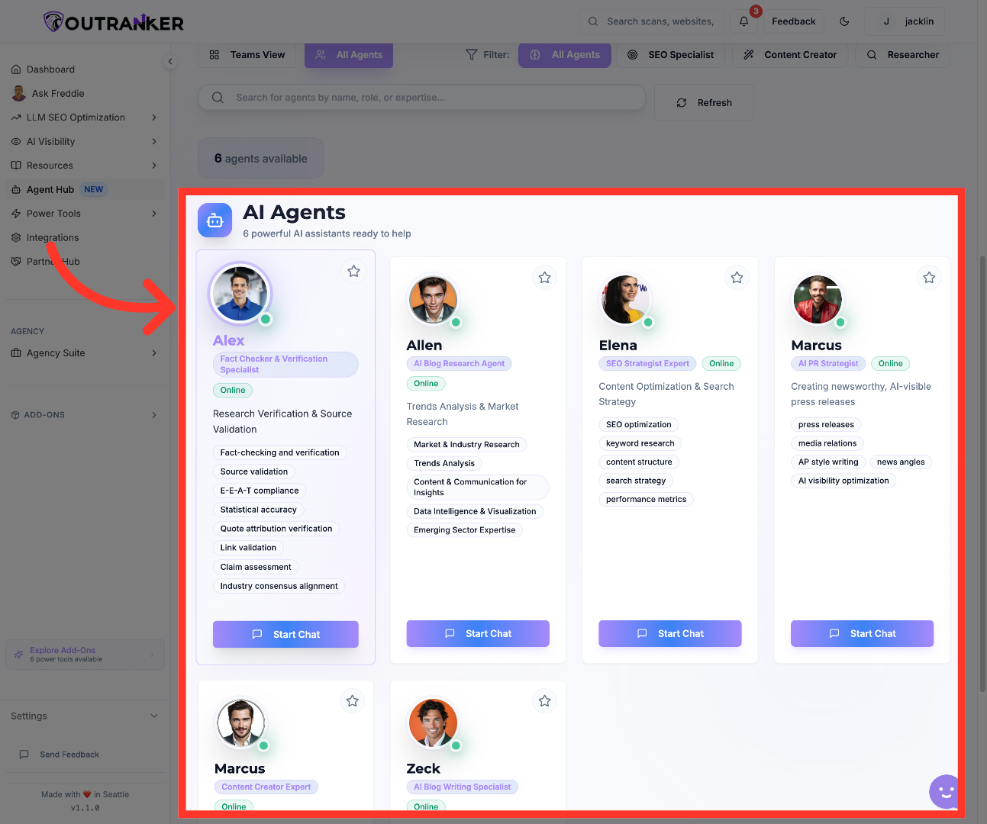Click the Refresh button

[704, 103]
